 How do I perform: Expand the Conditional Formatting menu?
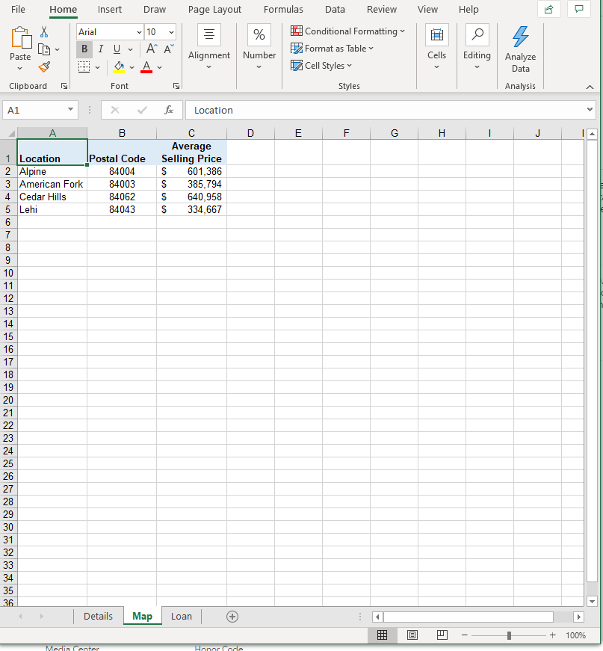tap(347, 31)
